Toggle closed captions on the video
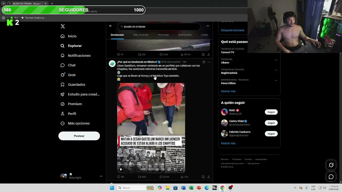 (157, 169)
